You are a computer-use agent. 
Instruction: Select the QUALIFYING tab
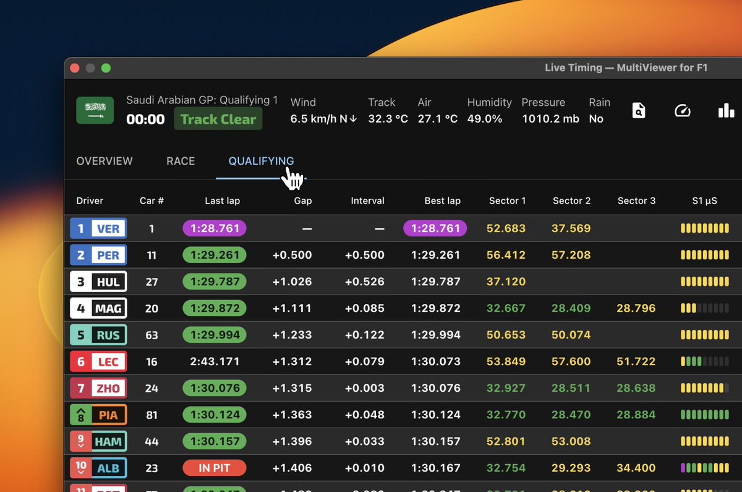261,161
